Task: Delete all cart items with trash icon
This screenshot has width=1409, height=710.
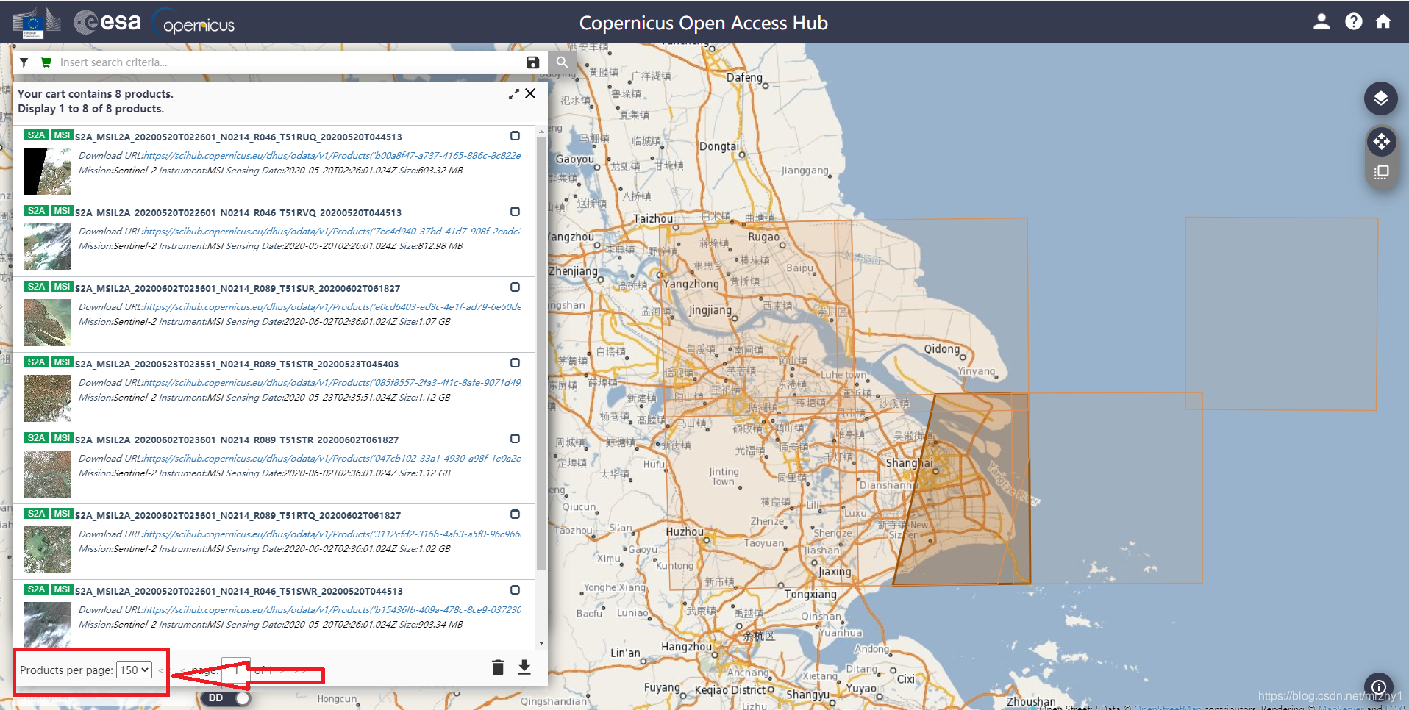Action: click(498, 667)
